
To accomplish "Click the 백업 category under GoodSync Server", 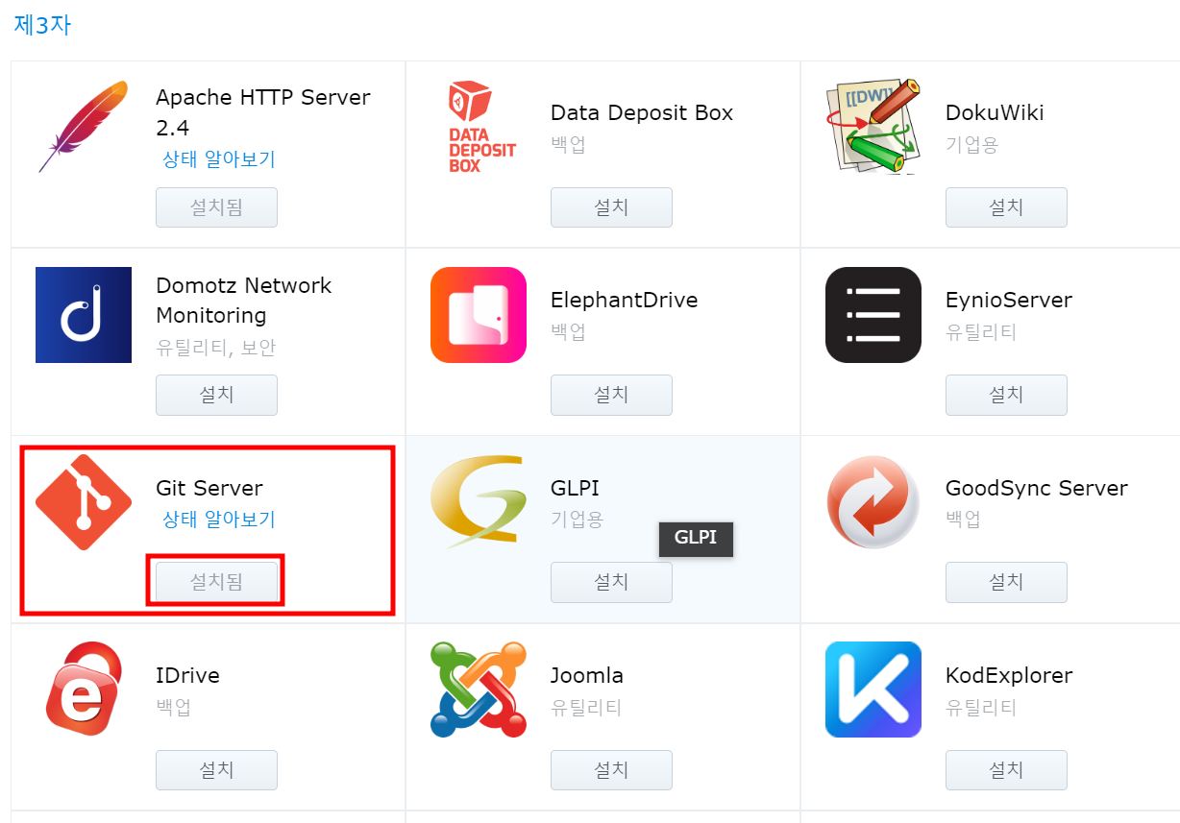I will coord(963,520).
